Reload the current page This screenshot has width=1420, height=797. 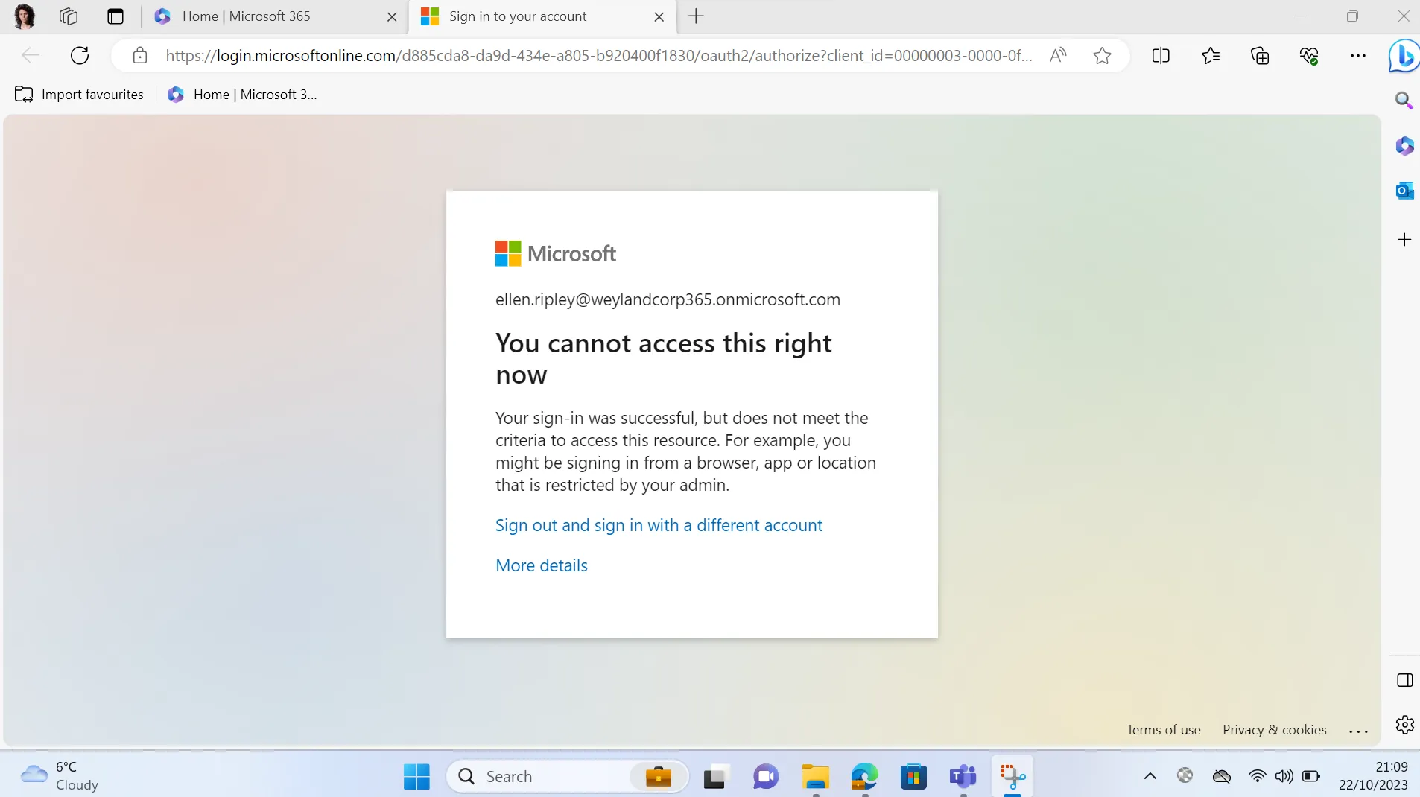(80, 55)
